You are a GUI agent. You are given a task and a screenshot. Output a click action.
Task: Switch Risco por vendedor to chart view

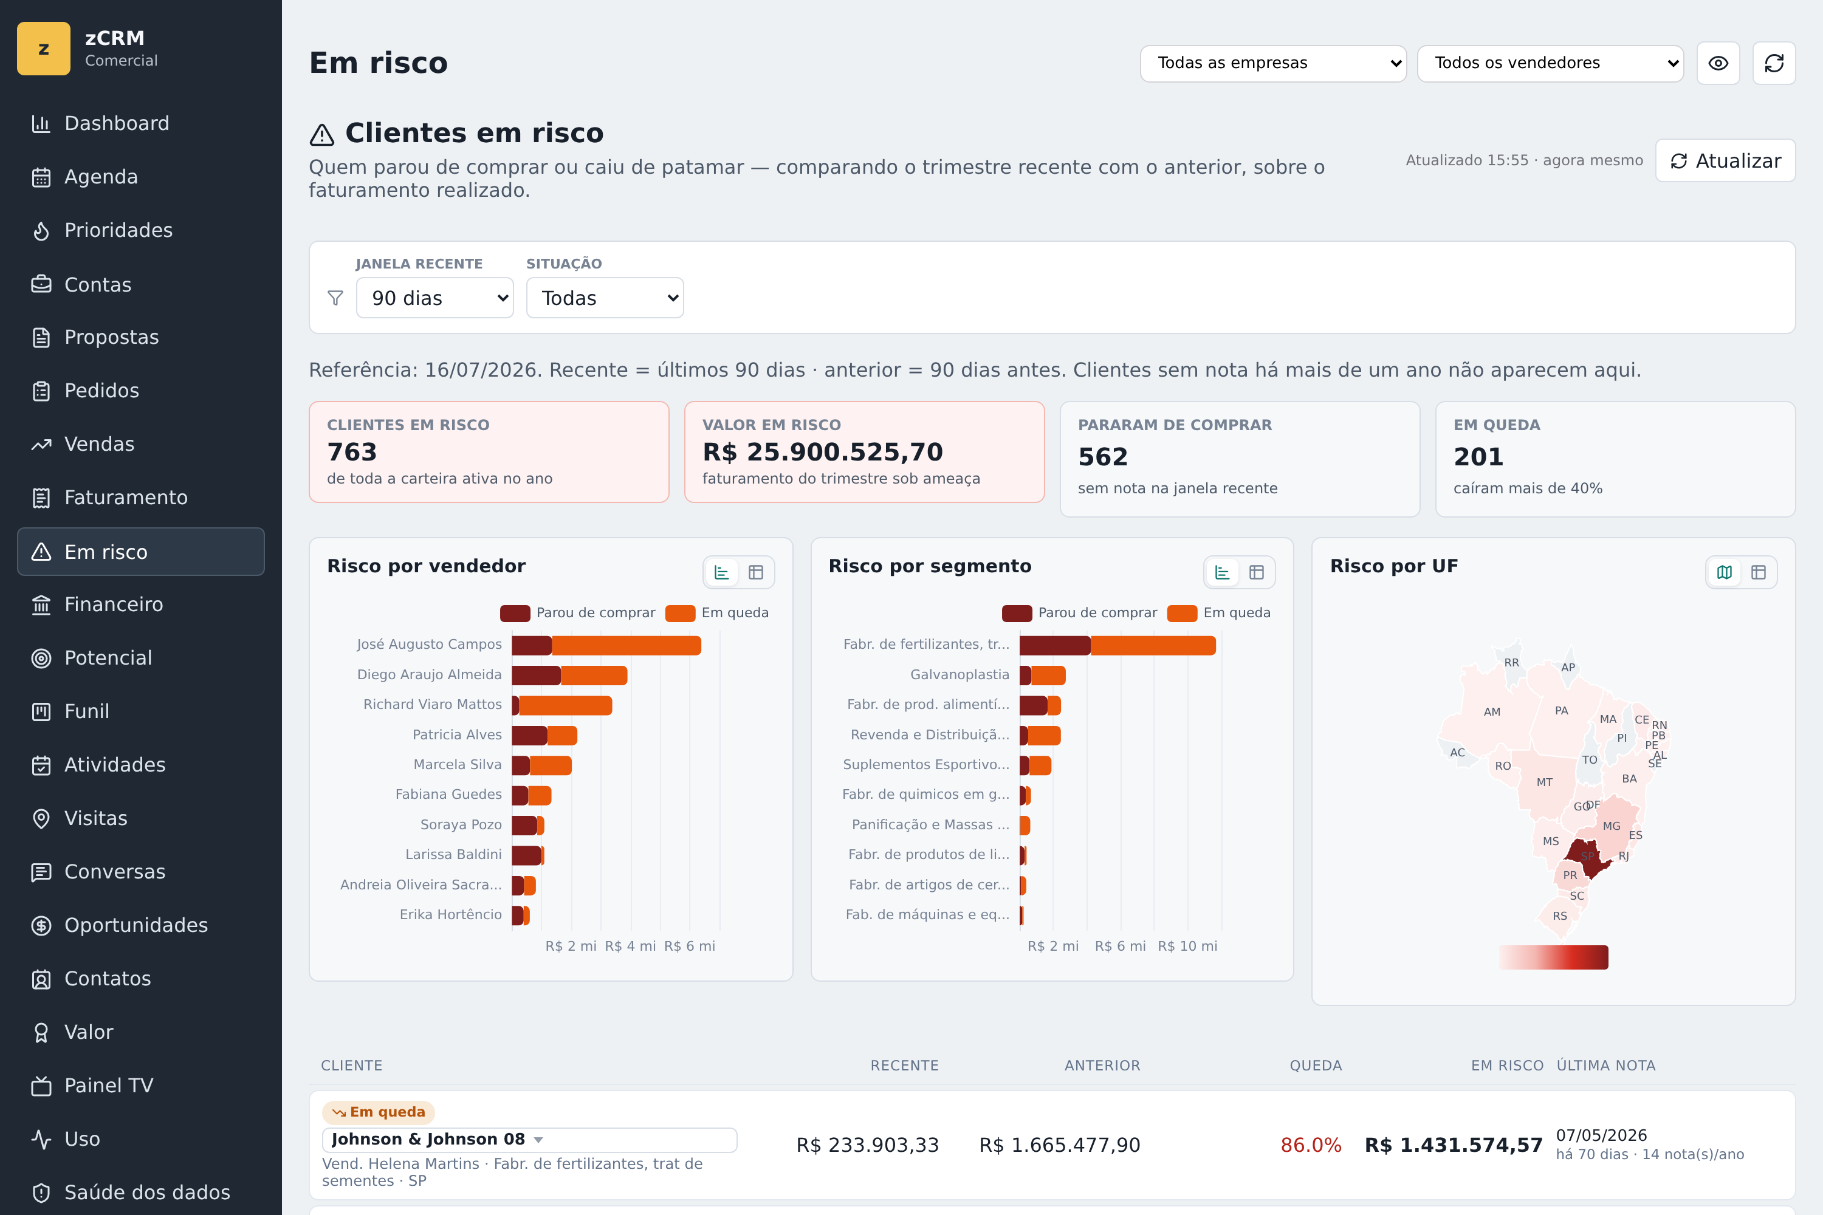click(x=722, y=573)
